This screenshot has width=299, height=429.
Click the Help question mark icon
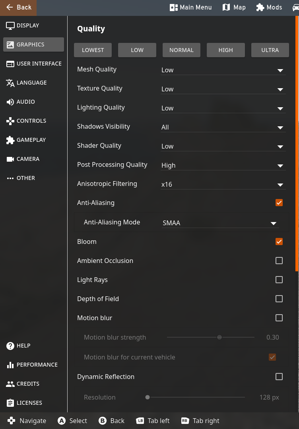point(10,346)
